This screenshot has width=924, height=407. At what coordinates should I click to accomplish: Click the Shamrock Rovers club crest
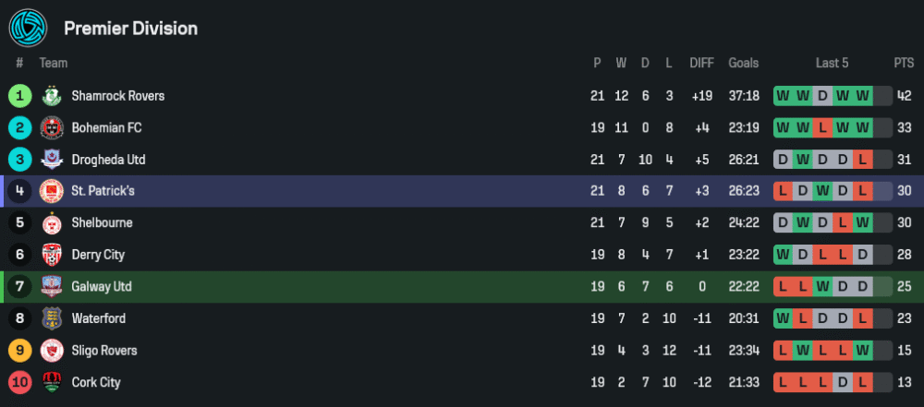52,96
